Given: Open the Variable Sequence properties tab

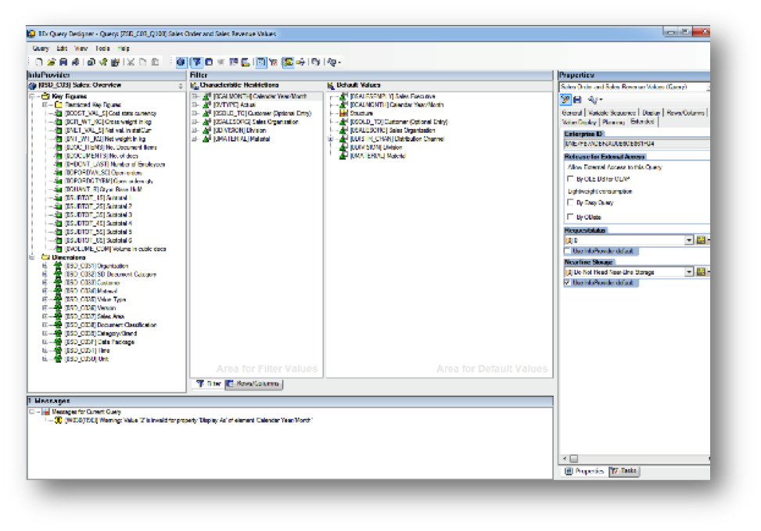Looking at the screenshot, I should tap(612, 113).
